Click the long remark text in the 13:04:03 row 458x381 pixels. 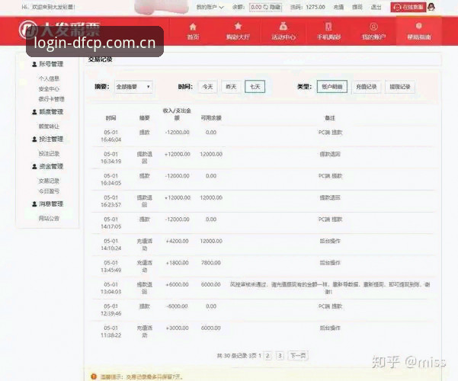tap(330, 288)
